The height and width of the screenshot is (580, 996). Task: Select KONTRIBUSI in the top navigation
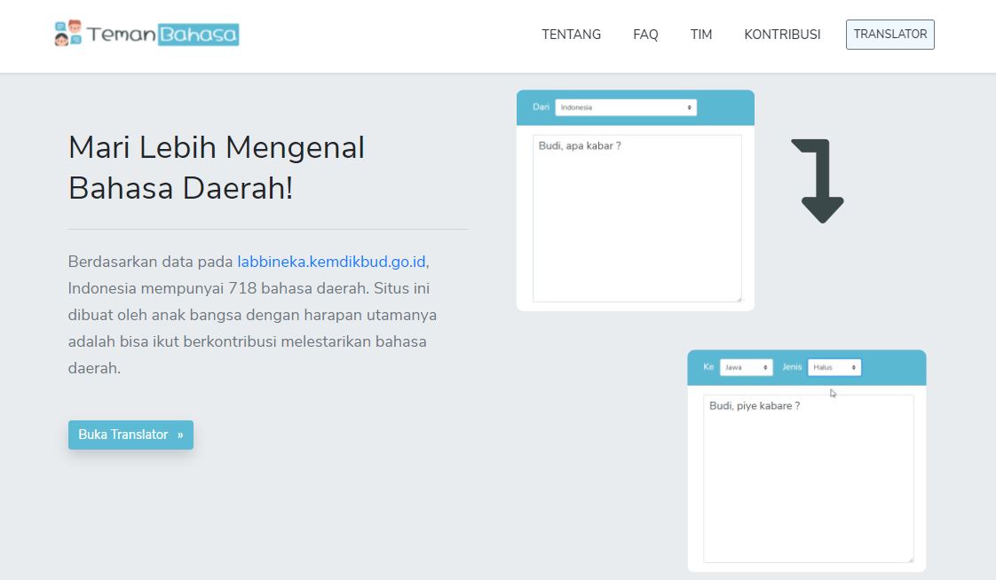click(782, 35)
